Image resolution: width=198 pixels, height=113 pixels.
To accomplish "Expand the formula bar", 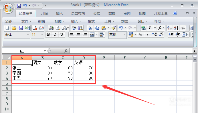I will pos(195,51).
